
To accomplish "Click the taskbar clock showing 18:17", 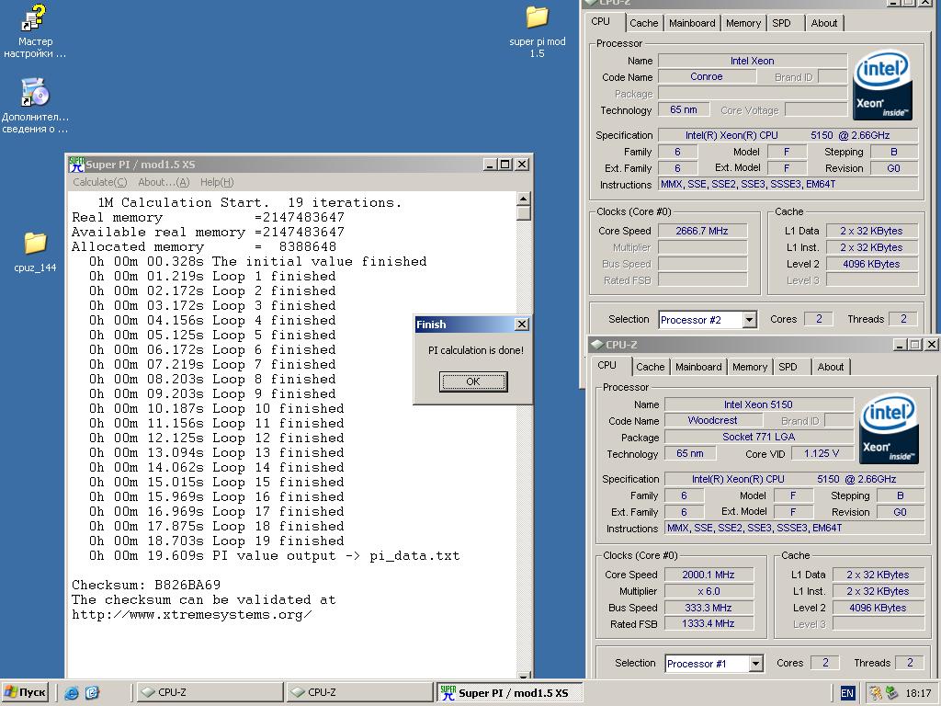I will (x=918, y=693).
